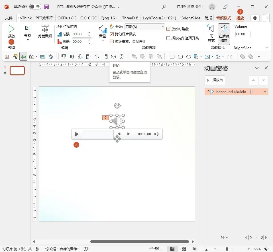
Task: Switch to slide sorter view in status bar
Action: click(184, 249)
